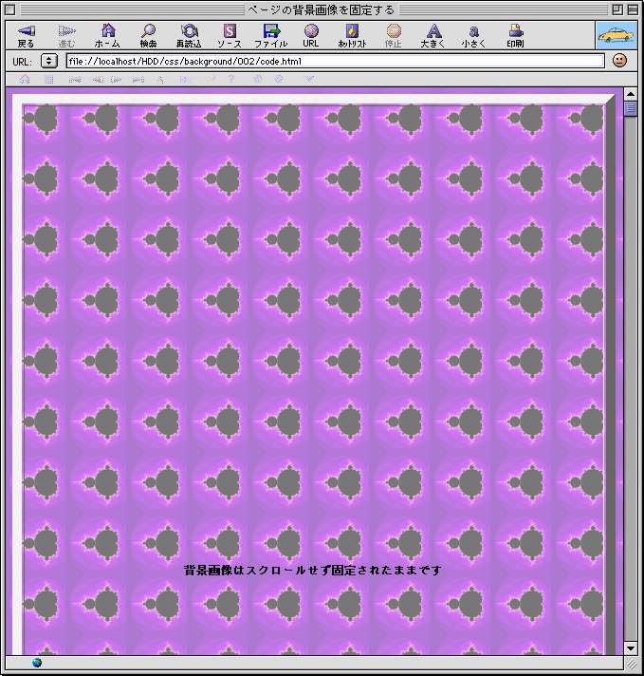644x676 pixels.
Task: Click the globe icon in status bar
Action: [37, 663]
